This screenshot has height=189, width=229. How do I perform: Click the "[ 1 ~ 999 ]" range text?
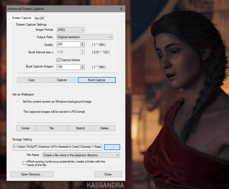(x=99, y=67)
